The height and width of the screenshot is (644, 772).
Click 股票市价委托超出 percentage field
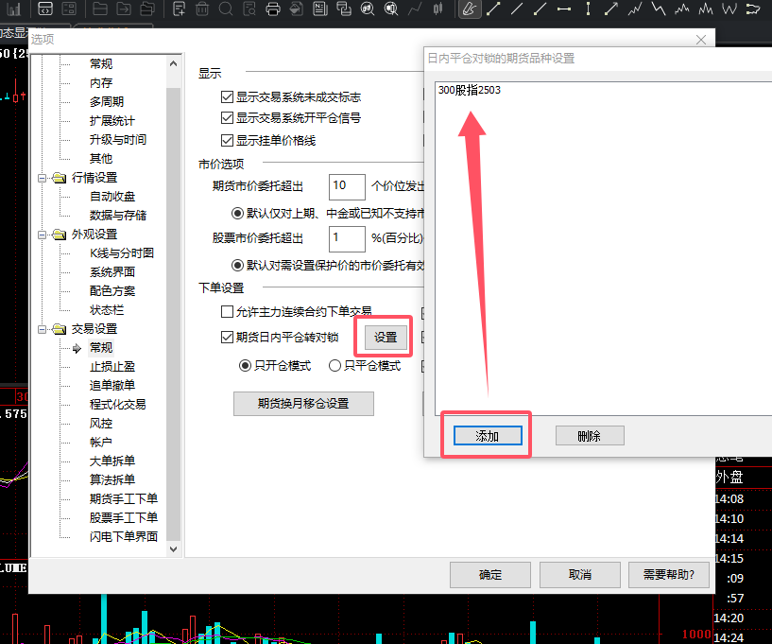tap(347, 239)
